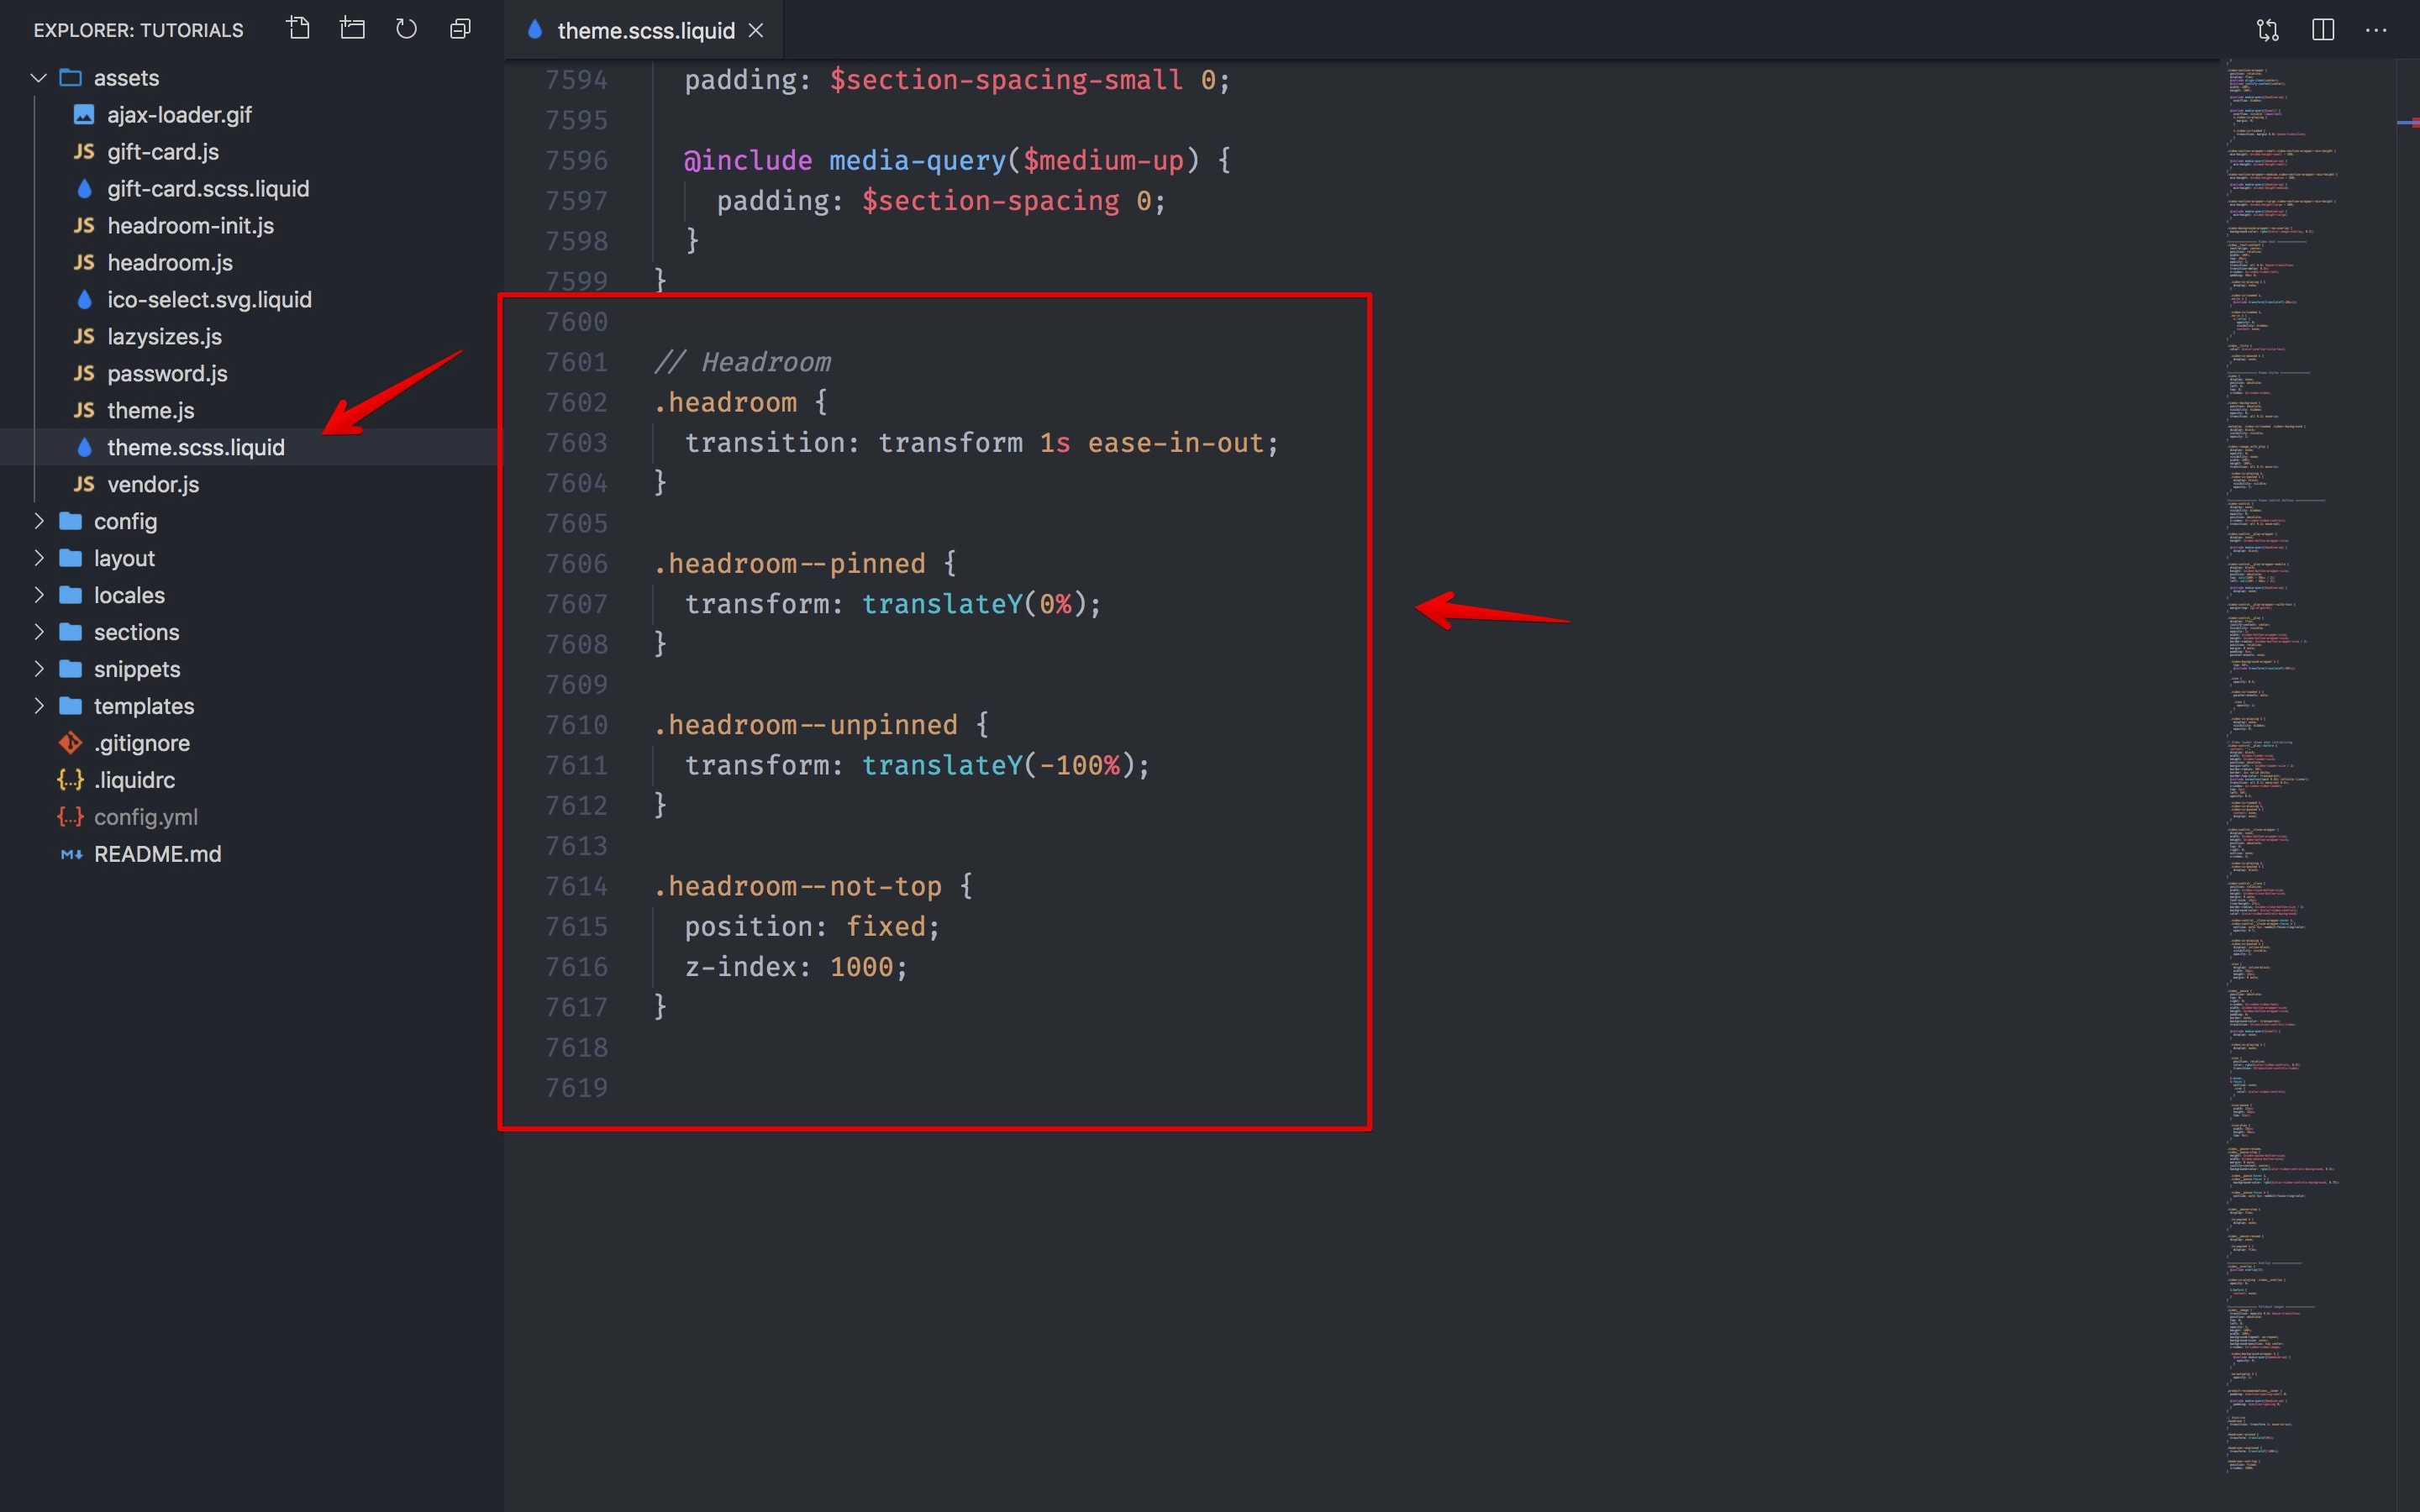
Task: Click the EXPLORER: TUTORIALS header
Action: point(138,30)
